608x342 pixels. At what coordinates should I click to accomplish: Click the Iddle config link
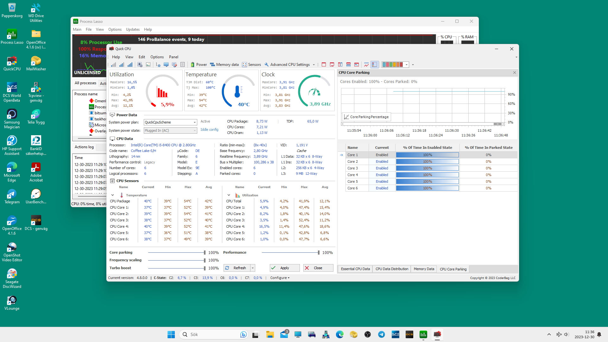209,130
